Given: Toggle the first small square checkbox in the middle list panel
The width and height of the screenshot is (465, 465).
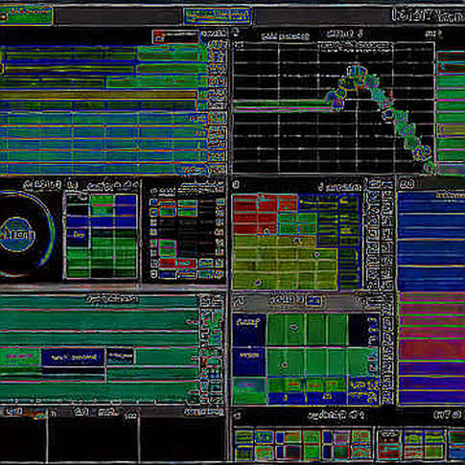Looking at the screenshot, I should pos(153,202).
